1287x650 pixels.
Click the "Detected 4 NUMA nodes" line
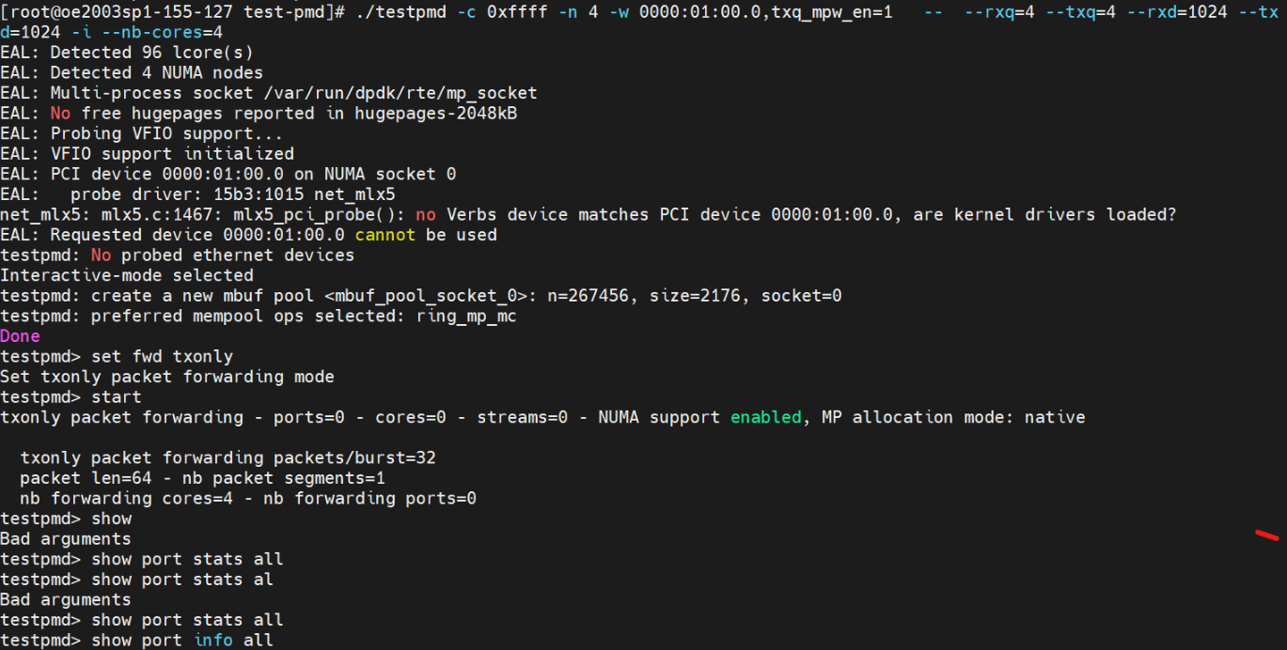click(156, 72)
